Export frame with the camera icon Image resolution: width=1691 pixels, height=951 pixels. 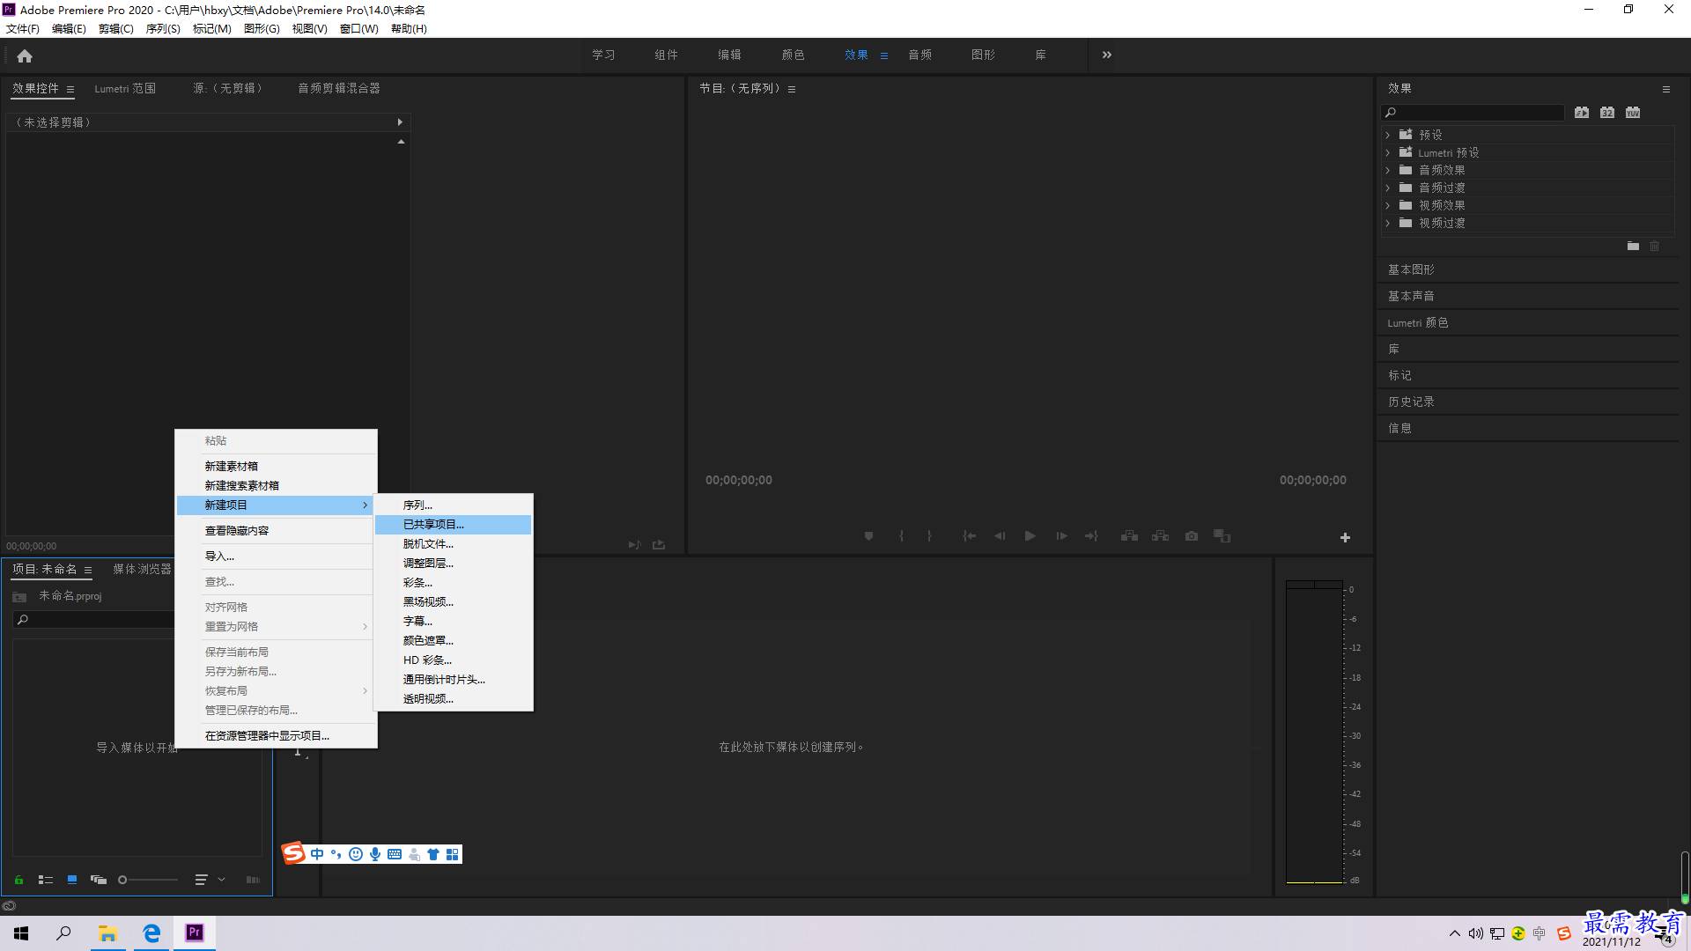pyautogui.click(x=1192, y=536)
